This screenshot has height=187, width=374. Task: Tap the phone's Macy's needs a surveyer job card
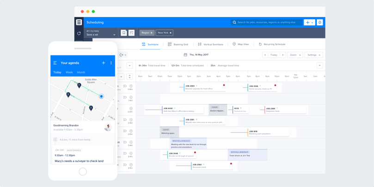coord(83,155)
